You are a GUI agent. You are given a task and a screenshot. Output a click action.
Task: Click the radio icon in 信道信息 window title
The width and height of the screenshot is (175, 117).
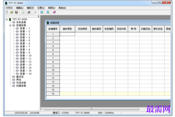(48, 23)
